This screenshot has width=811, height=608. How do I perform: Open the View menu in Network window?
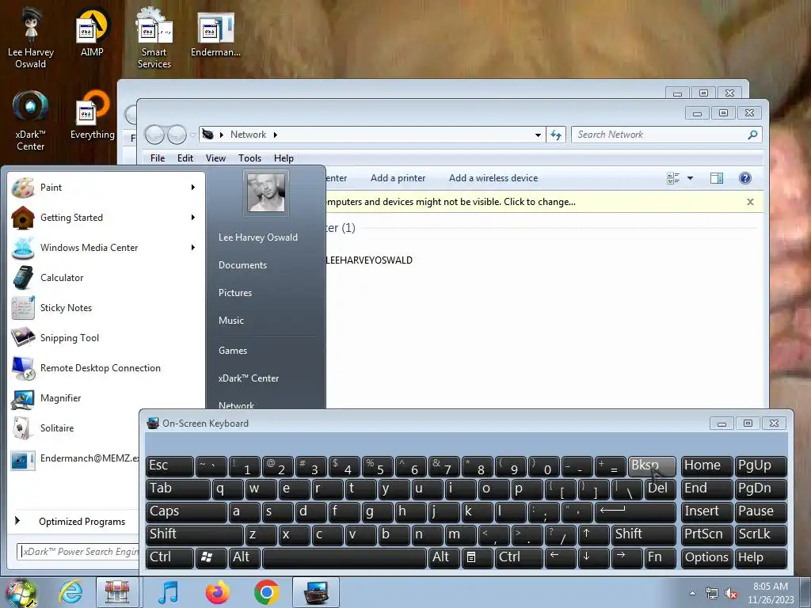pos(215,158)
